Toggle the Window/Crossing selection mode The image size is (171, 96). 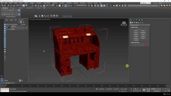32,6
